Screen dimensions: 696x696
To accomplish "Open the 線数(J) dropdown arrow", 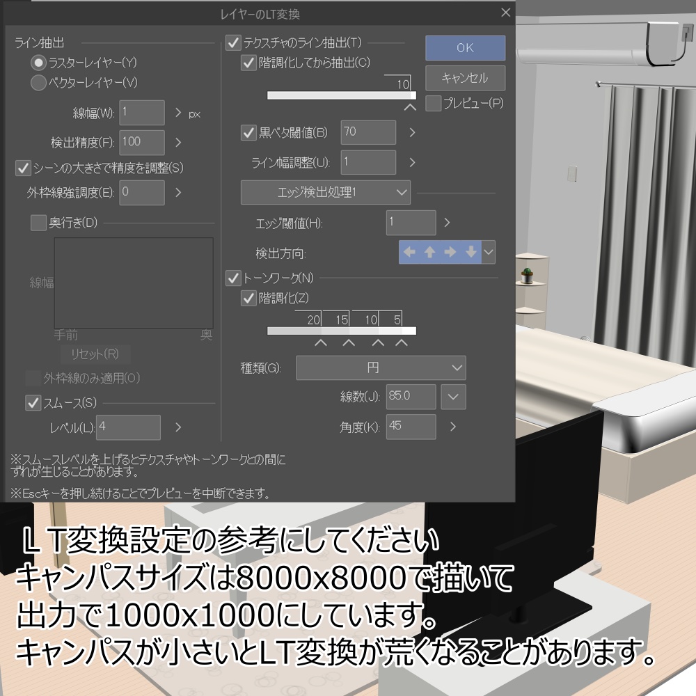I will [x=453, y=397].
